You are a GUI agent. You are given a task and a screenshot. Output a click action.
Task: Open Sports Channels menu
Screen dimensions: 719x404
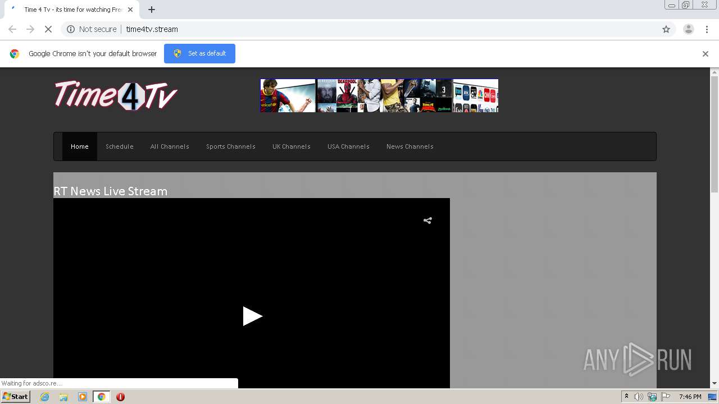tap(231, 146)
